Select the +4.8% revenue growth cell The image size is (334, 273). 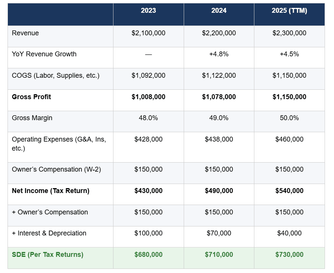click(x=219, y=54)
